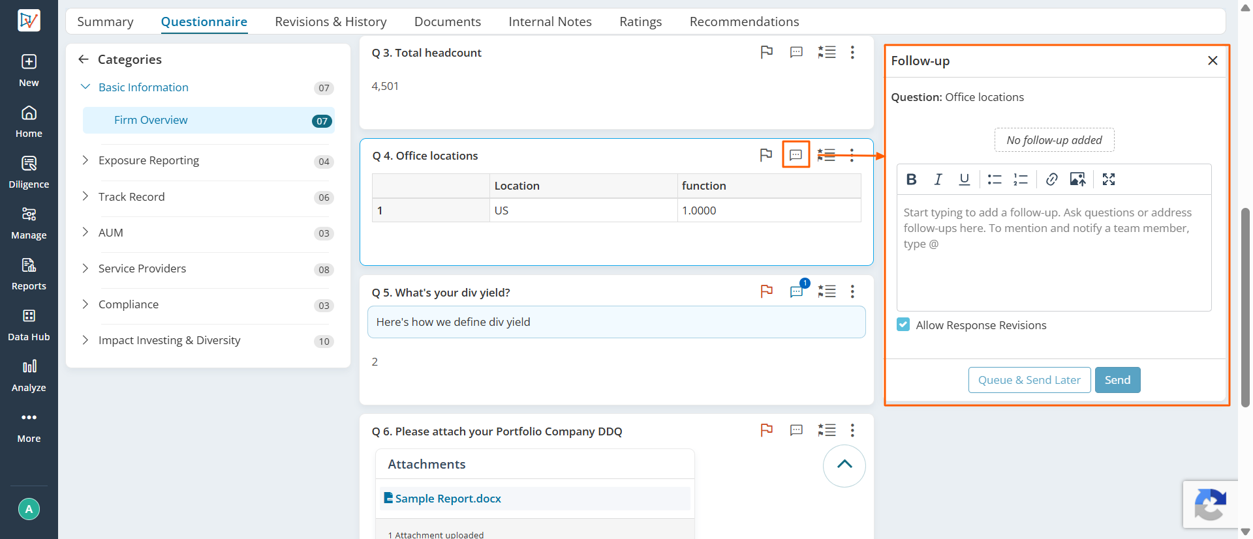The width and height of the screenshot is (1253, 539).
Task: Open Diligence in the sidebar
Action: coord(29,172)
